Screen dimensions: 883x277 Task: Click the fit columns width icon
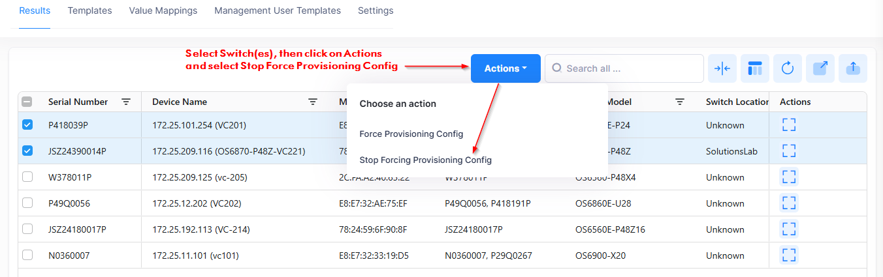(722, 68)
